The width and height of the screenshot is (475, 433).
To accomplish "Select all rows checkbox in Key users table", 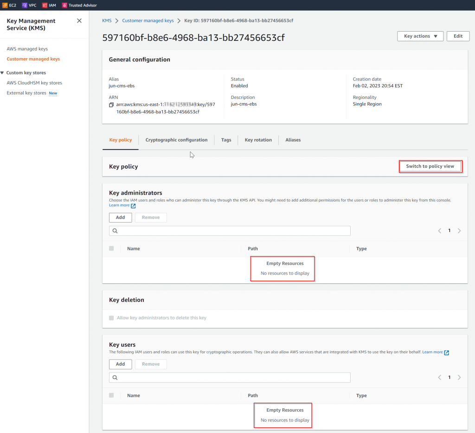I will (x=111, y=395).
